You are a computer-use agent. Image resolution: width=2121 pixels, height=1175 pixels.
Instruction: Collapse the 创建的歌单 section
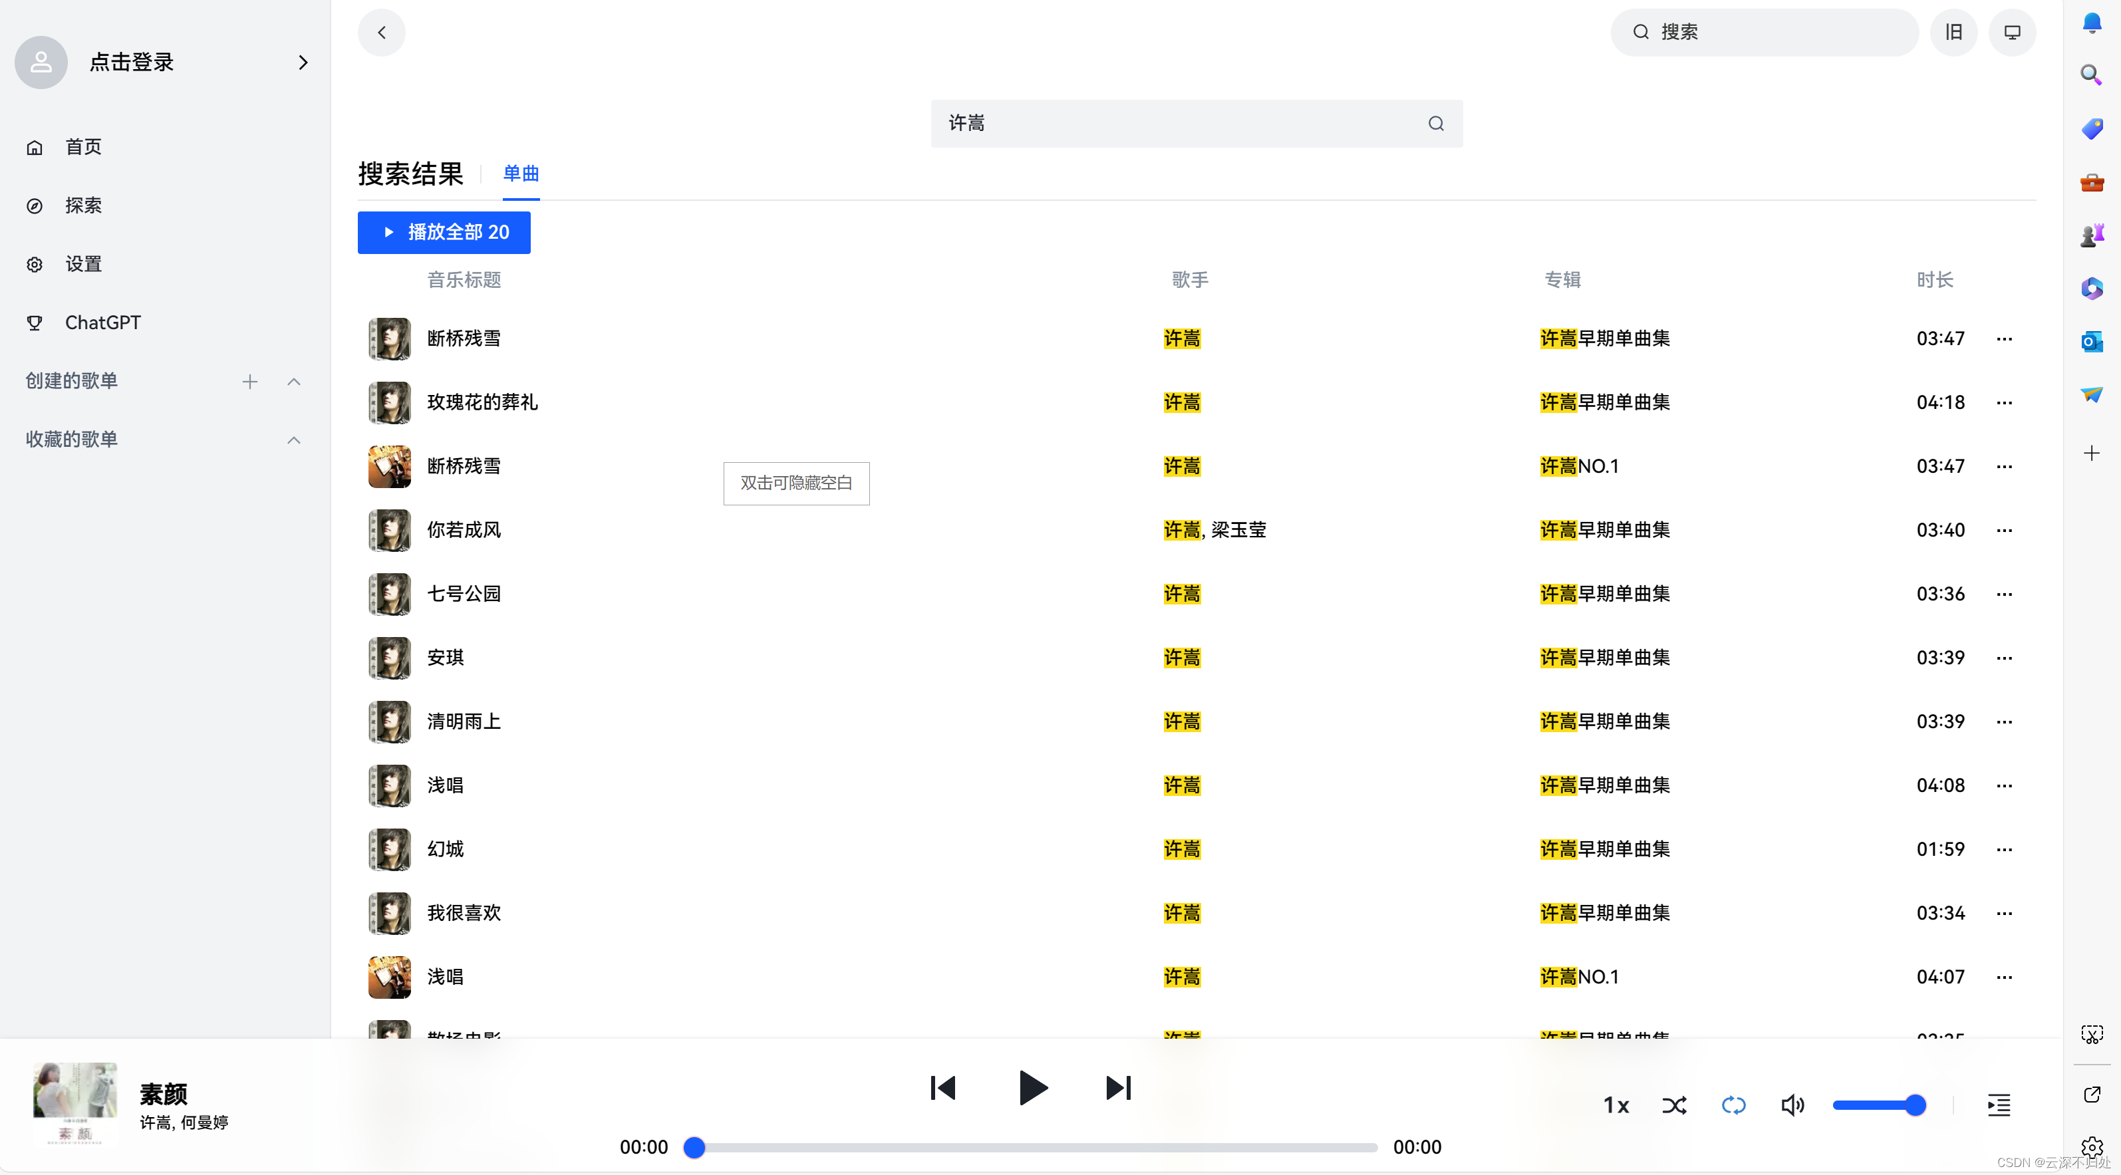click(x=294, y=381)
